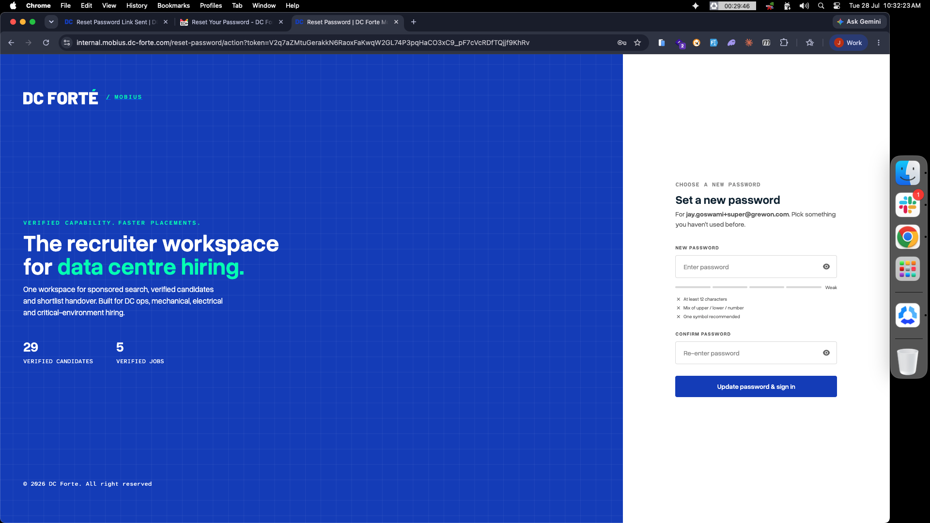This screenshot has width=930, height=523.
Task: Click the Ask Gemini button
Action: click(859, 22)
